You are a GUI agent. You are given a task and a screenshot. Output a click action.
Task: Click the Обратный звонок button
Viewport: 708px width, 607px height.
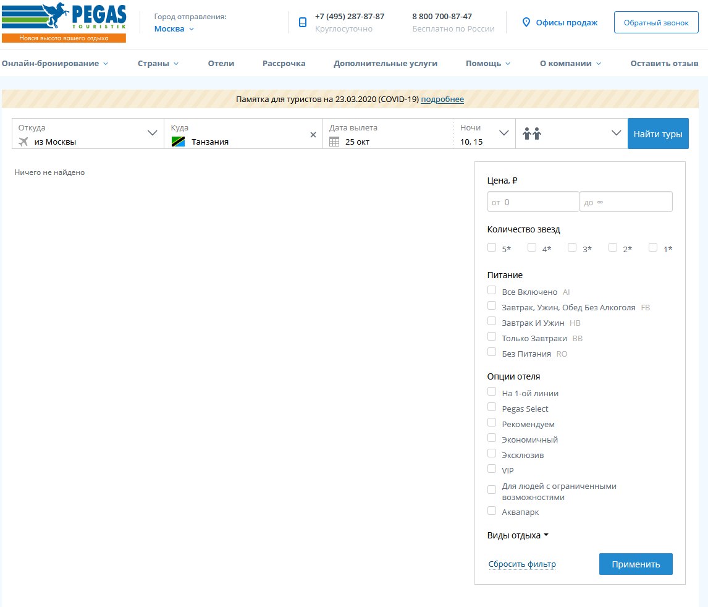pos(656,23)
